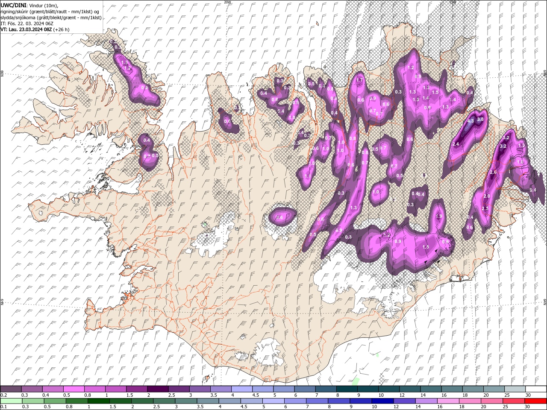This screenshot has width=547, height=410.
Task: Select upper legend row swatch for 2.5
Action: pos(179,389)
